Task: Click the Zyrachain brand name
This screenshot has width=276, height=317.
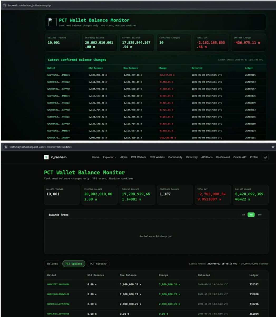Action: 59,157
